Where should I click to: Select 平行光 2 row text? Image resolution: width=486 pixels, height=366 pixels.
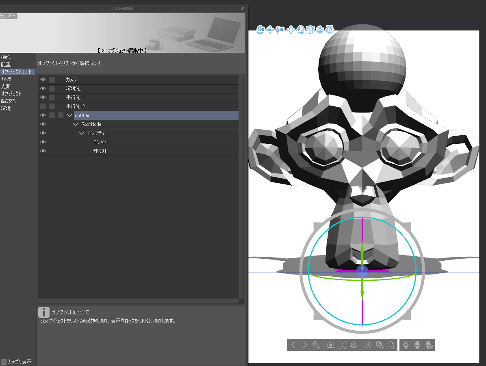click(x=75, y=106)
